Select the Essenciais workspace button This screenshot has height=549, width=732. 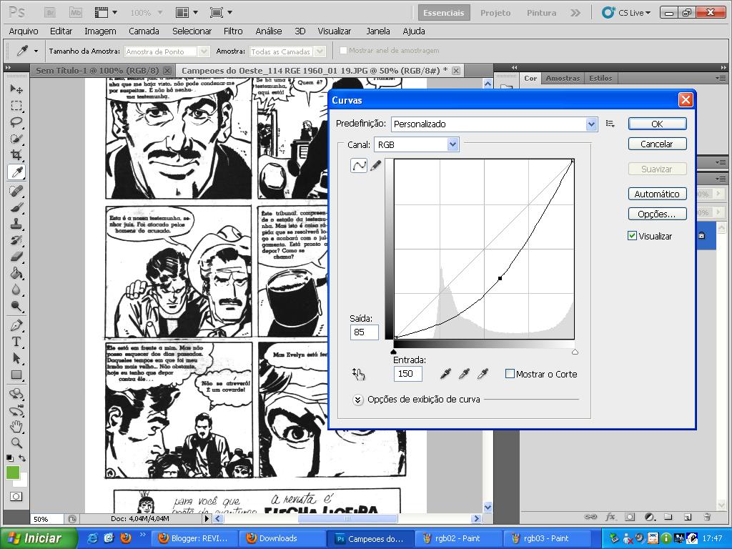tap(443, 13)
